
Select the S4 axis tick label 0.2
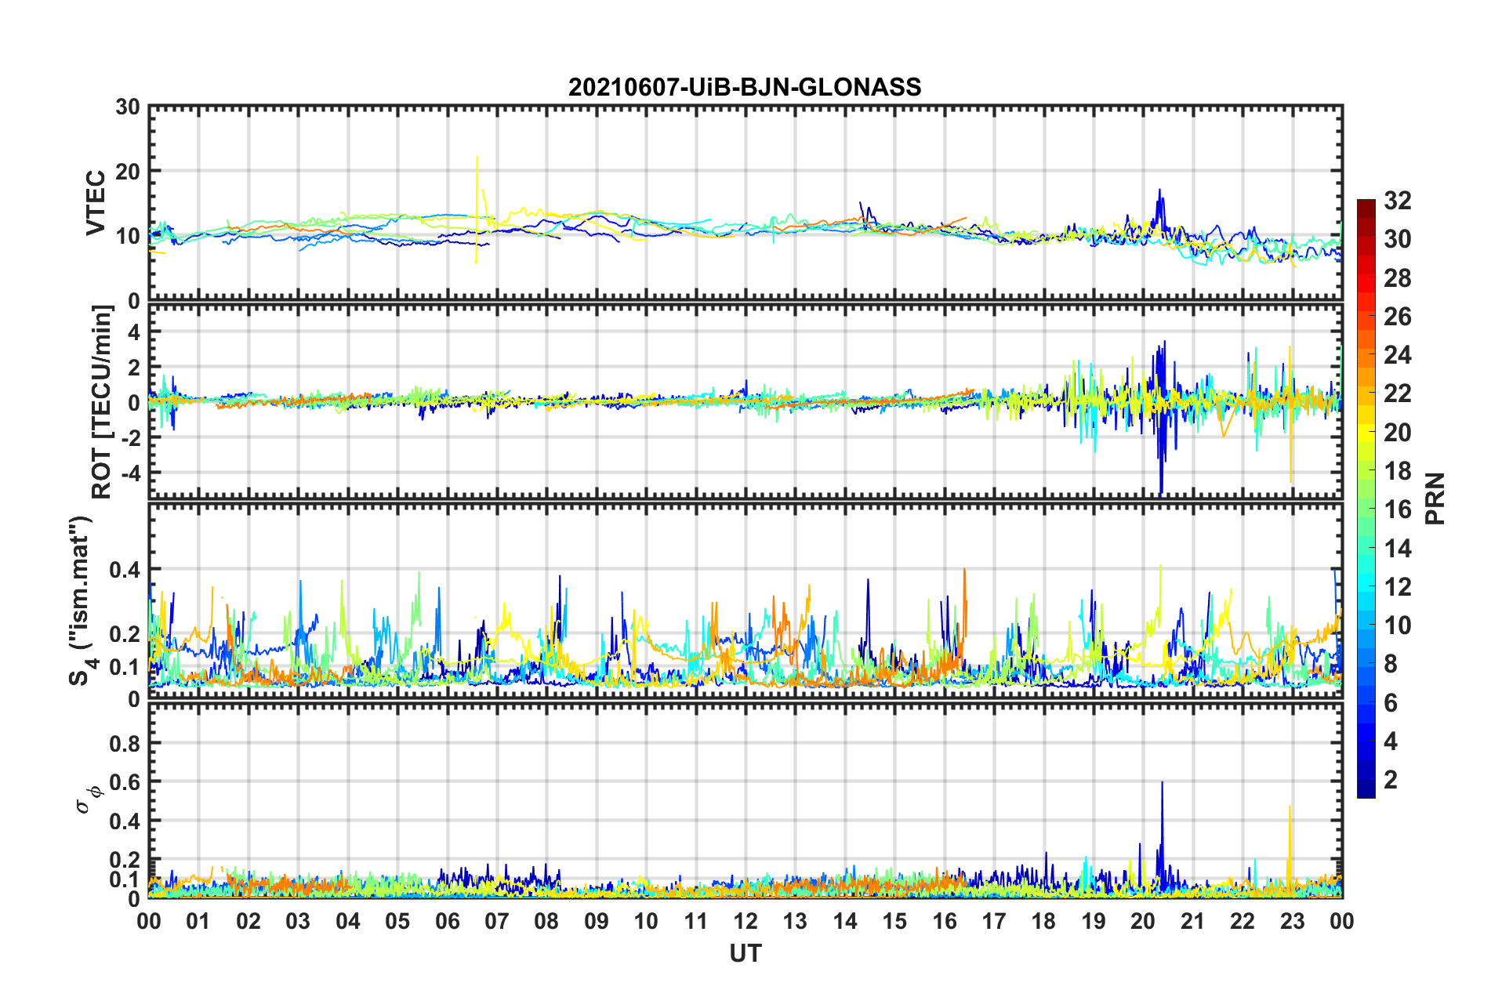point(125,634)
